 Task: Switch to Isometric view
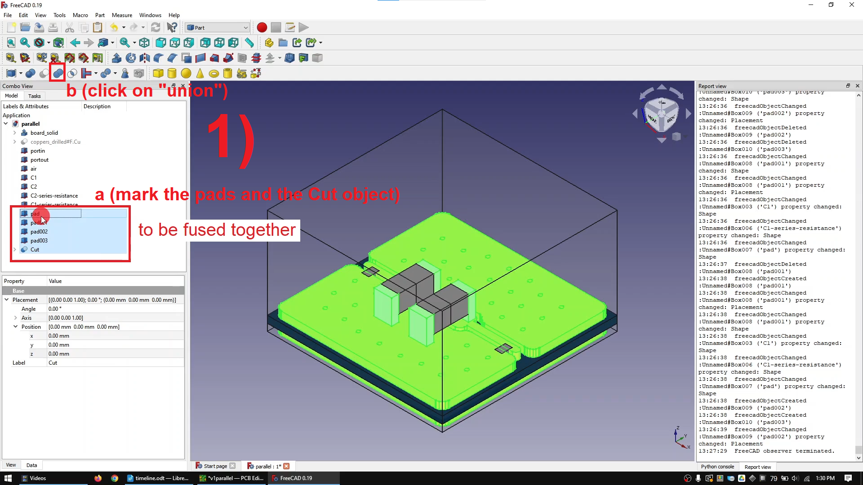[x=144, y=43]
